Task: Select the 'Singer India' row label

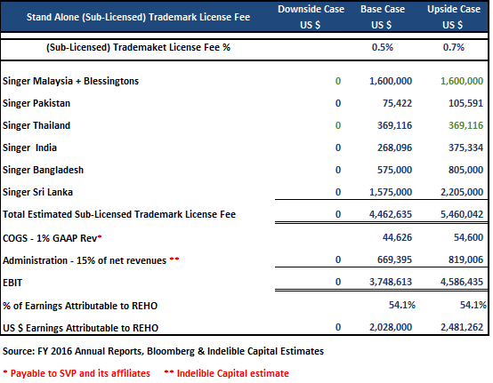Action: [30, 148]
